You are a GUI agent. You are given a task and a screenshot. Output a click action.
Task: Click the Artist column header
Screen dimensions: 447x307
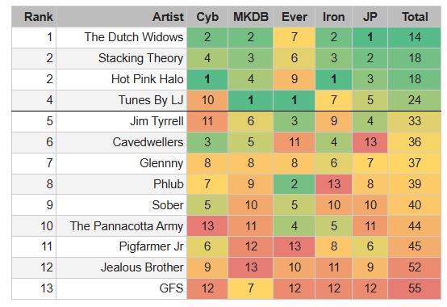(122, 17)
